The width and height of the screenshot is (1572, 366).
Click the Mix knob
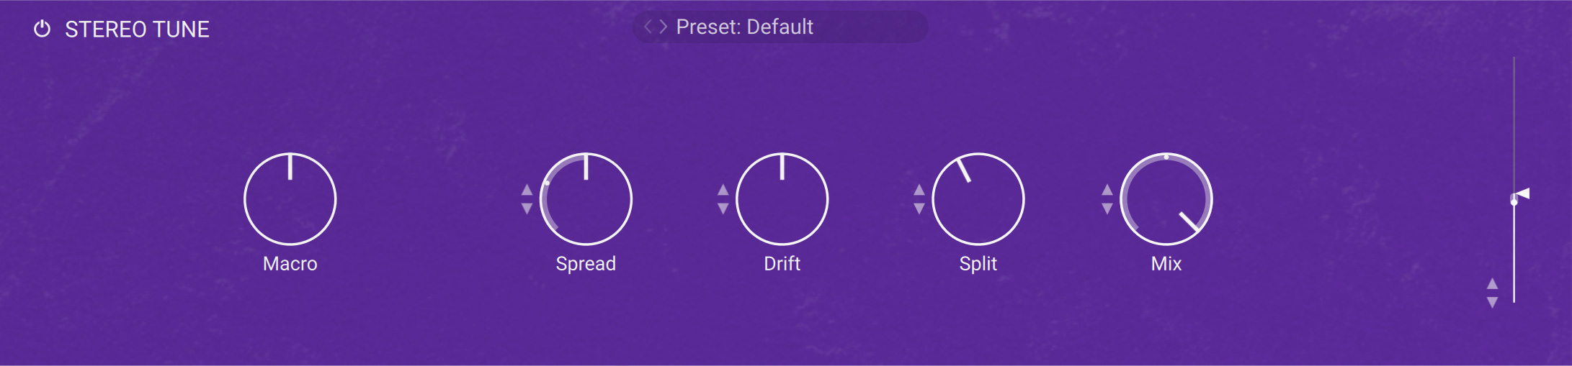coord(1166,199)
